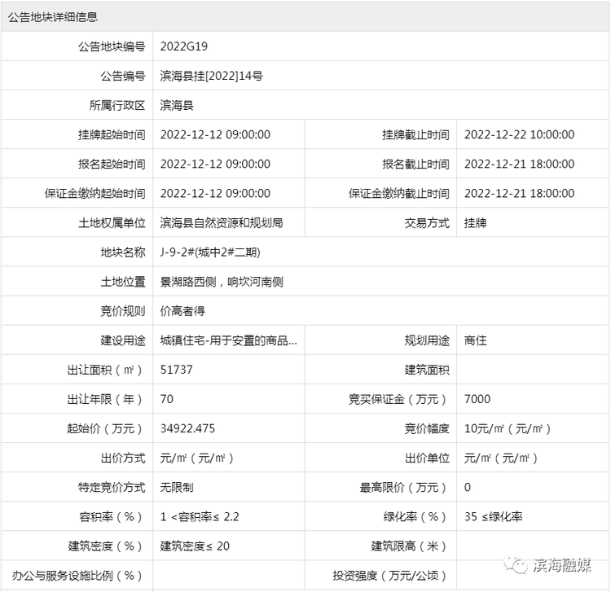
Task: Click the 报名起始时间 label
Action: 112,164
